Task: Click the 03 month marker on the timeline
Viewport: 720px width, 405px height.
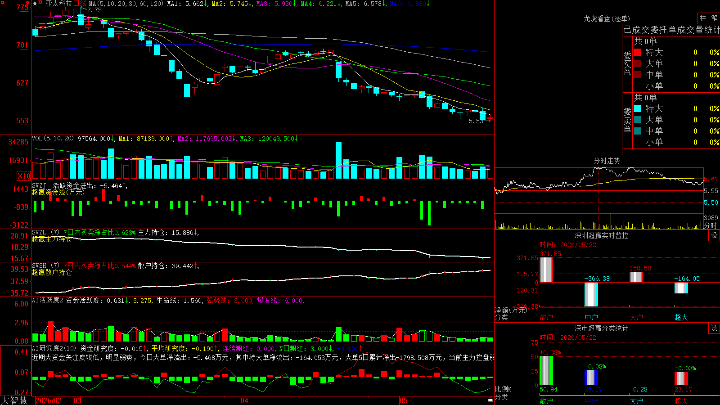Action: click(x=77, y=400)
